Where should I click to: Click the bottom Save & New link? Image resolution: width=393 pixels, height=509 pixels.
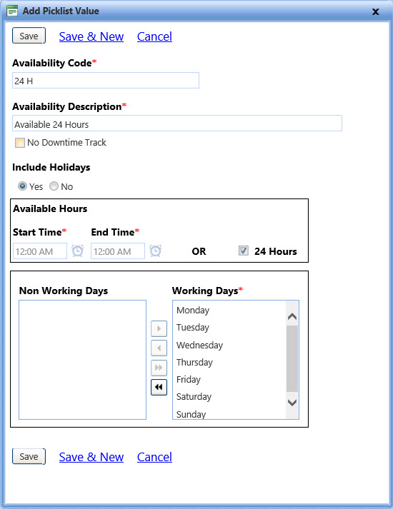tap(91, 457)
